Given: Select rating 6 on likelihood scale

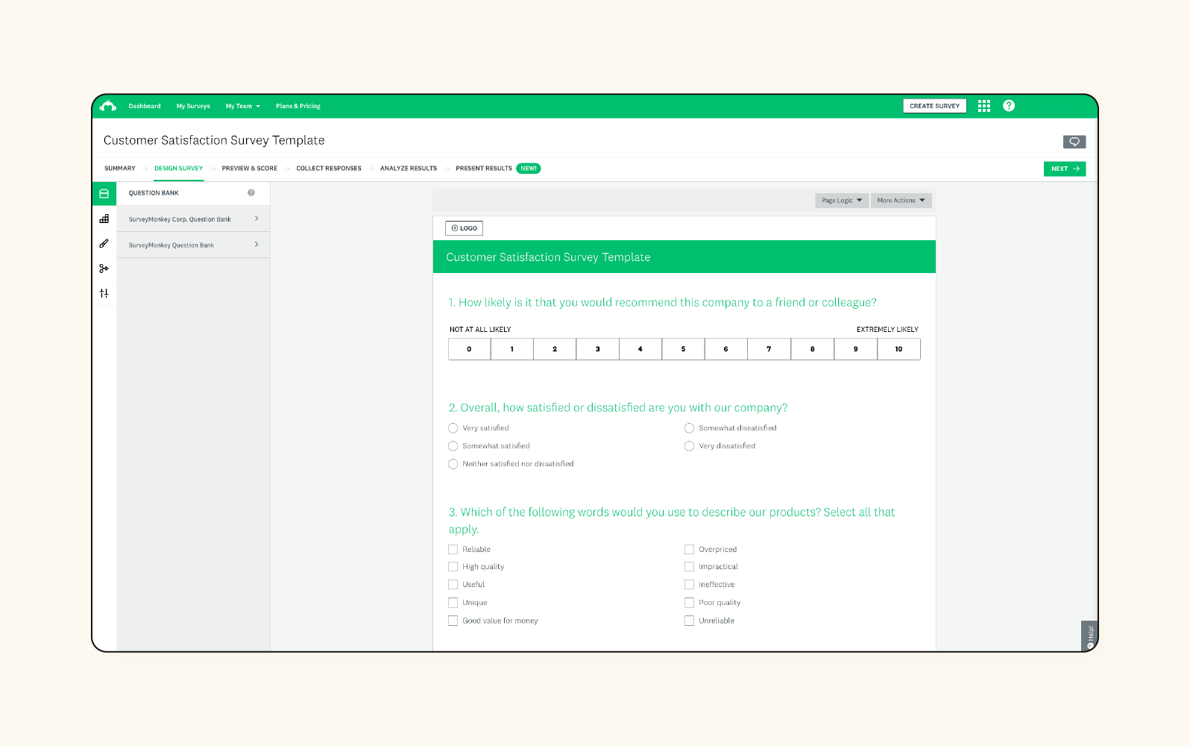Looking at the screenshot, I should [x=726, y=349].
